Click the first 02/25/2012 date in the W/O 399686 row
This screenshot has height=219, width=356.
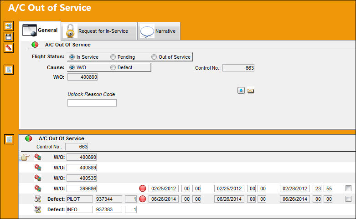[164, 188]
